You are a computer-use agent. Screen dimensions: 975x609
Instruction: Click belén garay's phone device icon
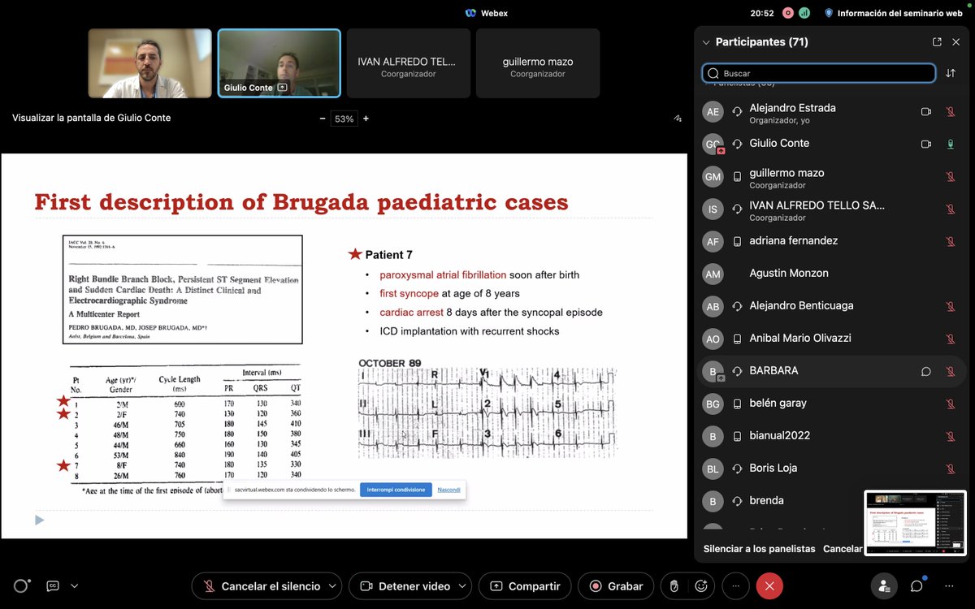click(738, 404)
